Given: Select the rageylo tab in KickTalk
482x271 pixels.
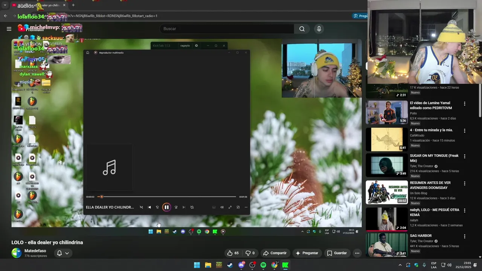Looking at the screenshot, I should [x=185, y=46].
